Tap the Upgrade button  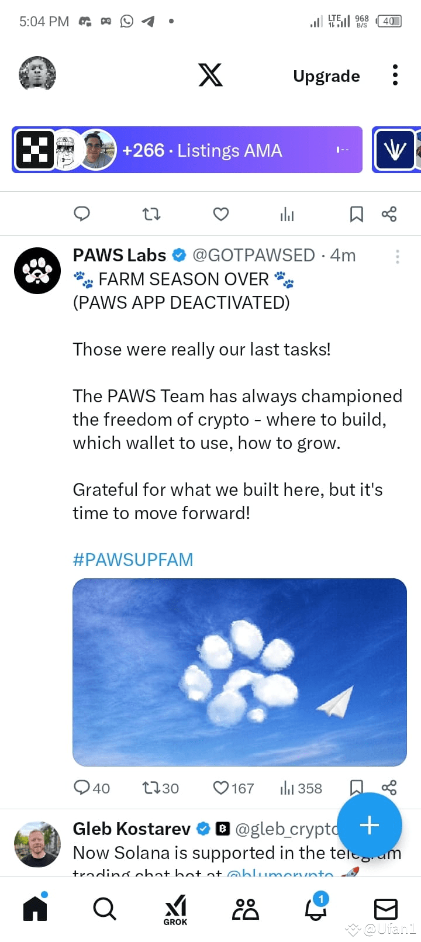tap(326, 76)
